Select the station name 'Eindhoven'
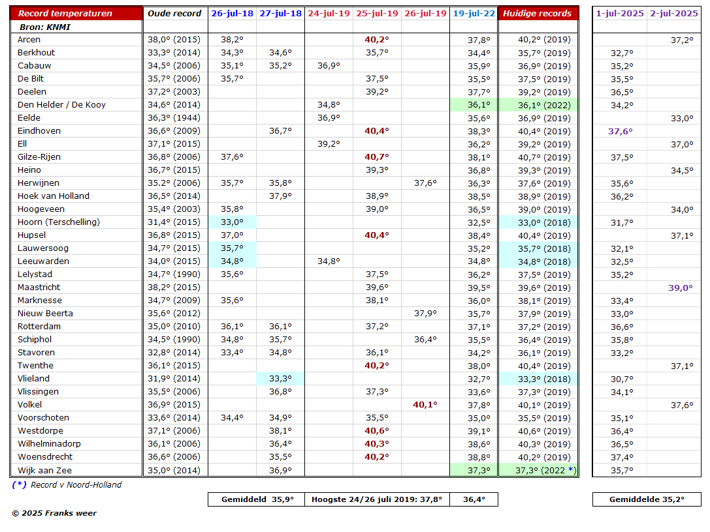The width and height of the screenshot is (710, 532). tap(39, 131)
